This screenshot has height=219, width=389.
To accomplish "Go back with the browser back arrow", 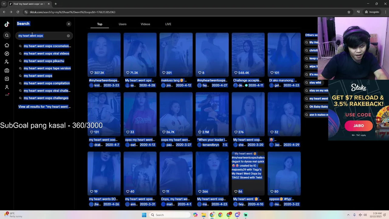I will (x=4, y=12).
